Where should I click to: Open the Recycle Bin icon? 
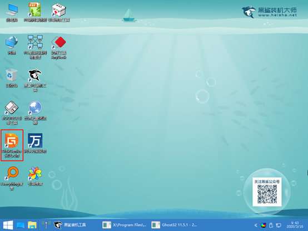(x=12, y=78)
